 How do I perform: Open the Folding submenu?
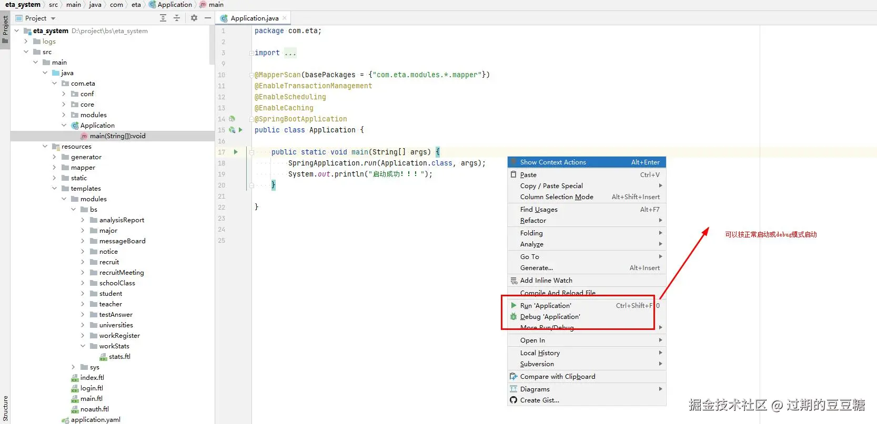(587, 233)
